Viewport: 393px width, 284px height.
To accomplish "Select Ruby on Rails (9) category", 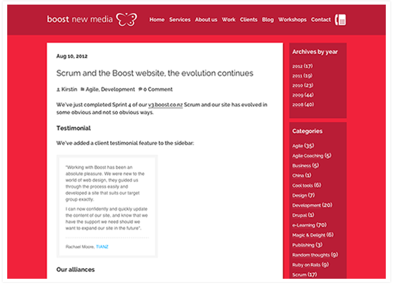I will [x=310, y=265].
